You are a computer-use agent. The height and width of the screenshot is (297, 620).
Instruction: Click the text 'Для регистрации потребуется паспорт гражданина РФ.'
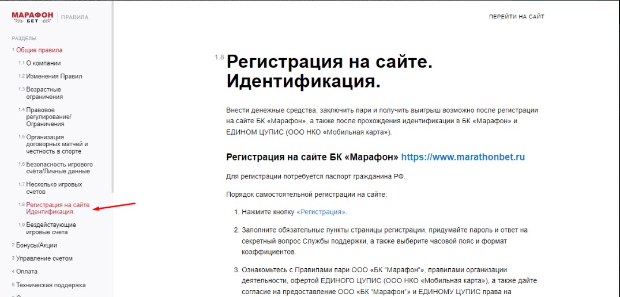pos(315,177)
